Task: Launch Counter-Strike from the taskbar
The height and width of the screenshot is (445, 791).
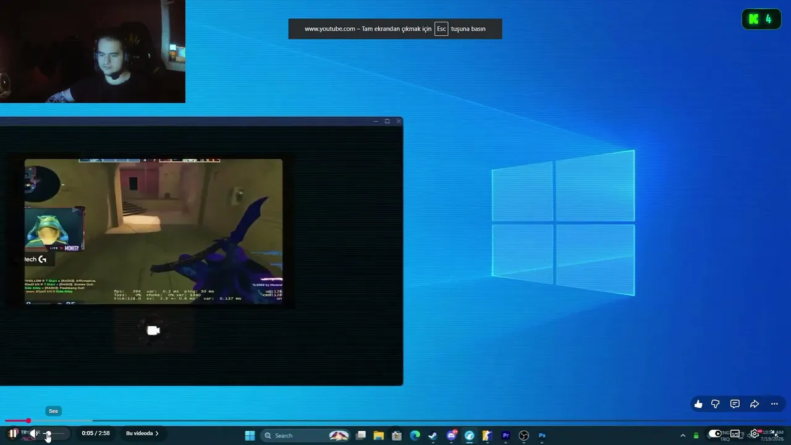Action: [488, 436]
